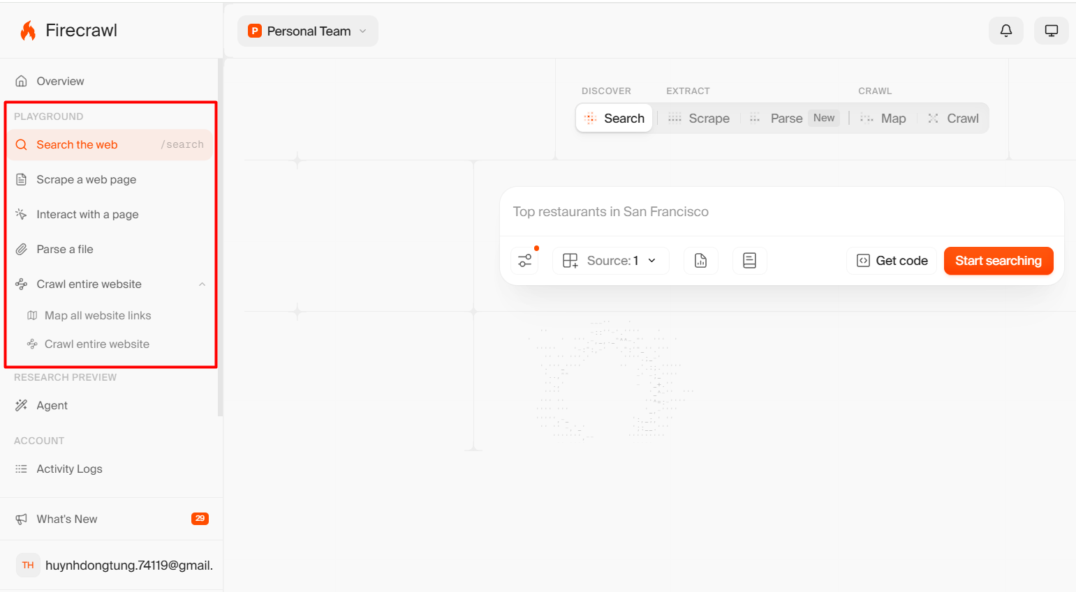The width and height of the screenshot is (1076, 592).
Task: Open the Agent page
Action: (x=112, y=405)
